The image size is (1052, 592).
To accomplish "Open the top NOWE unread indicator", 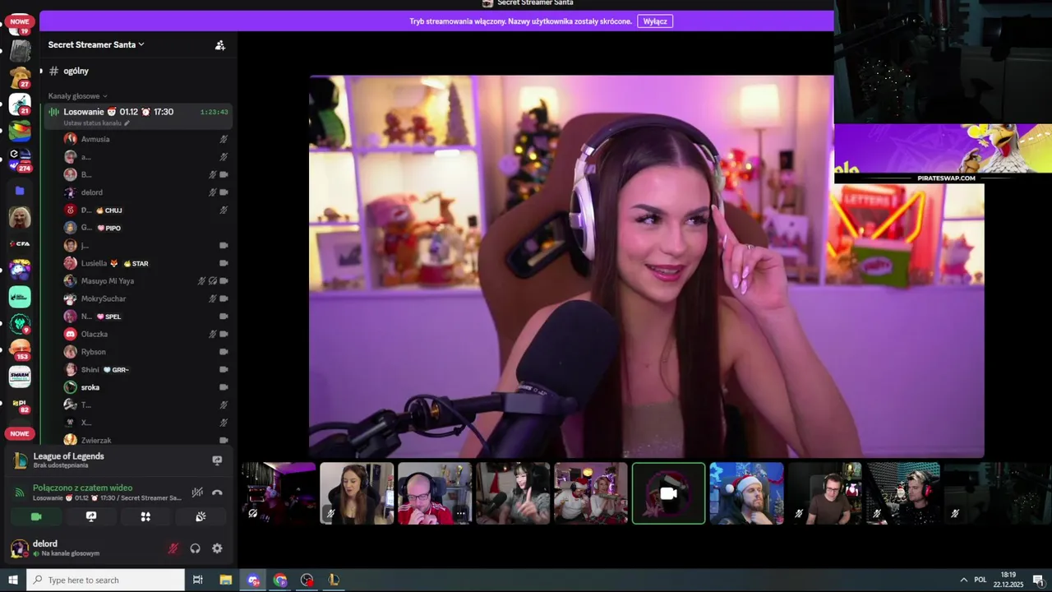I will 20,21.
